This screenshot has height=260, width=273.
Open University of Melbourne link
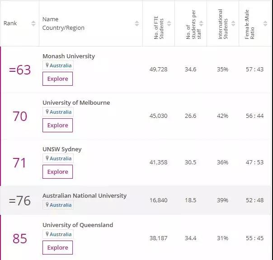(76, 102)
